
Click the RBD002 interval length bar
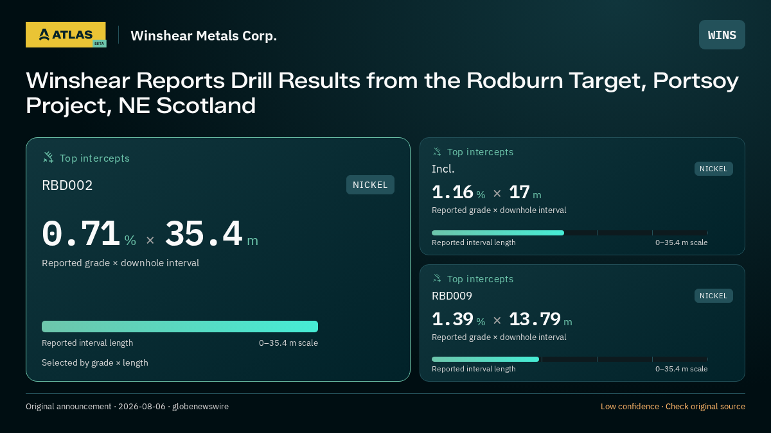(x=180, y=327)
